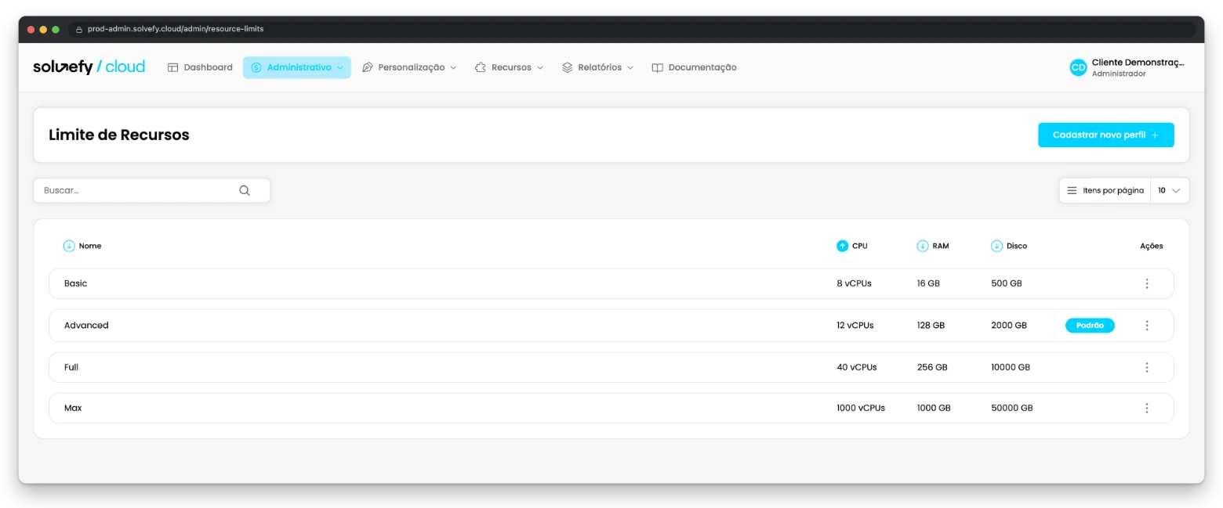Open actions menu for Basic profile

1147,283
